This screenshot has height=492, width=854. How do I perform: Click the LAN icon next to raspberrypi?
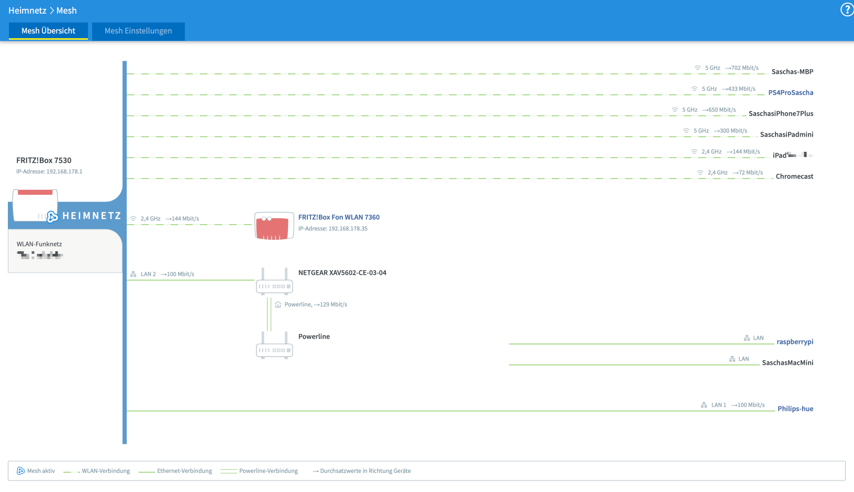747,338
